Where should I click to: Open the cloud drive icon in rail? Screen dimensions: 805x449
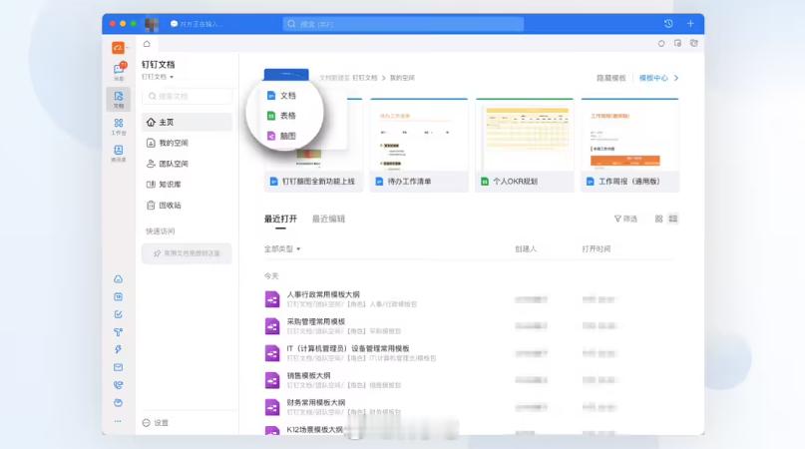tap(118, 279)
